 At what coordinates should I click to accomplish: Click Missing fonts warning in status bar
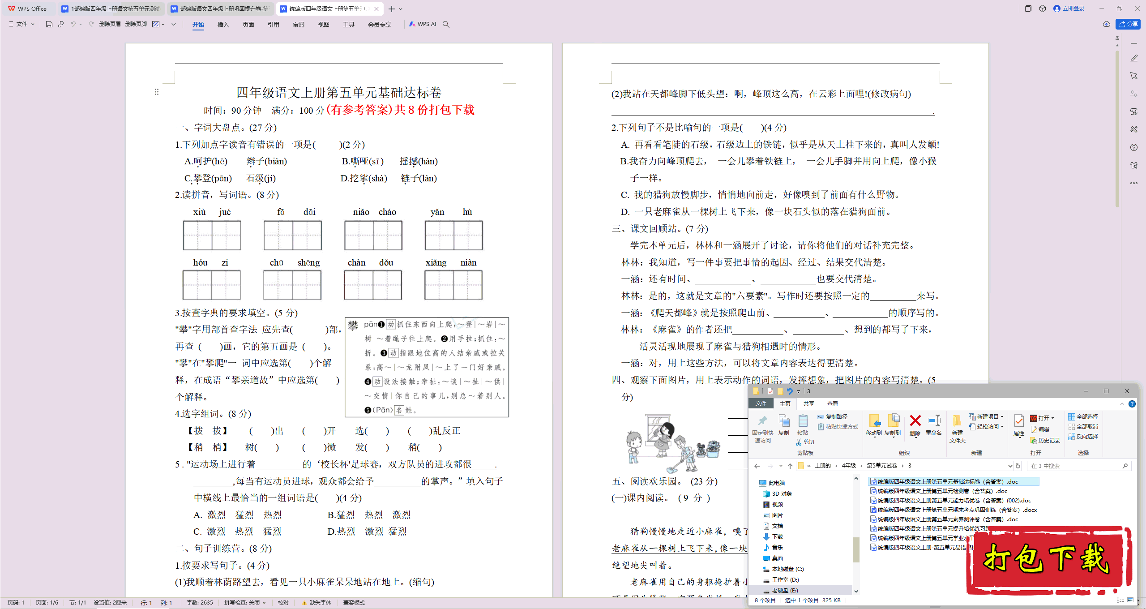317,603
